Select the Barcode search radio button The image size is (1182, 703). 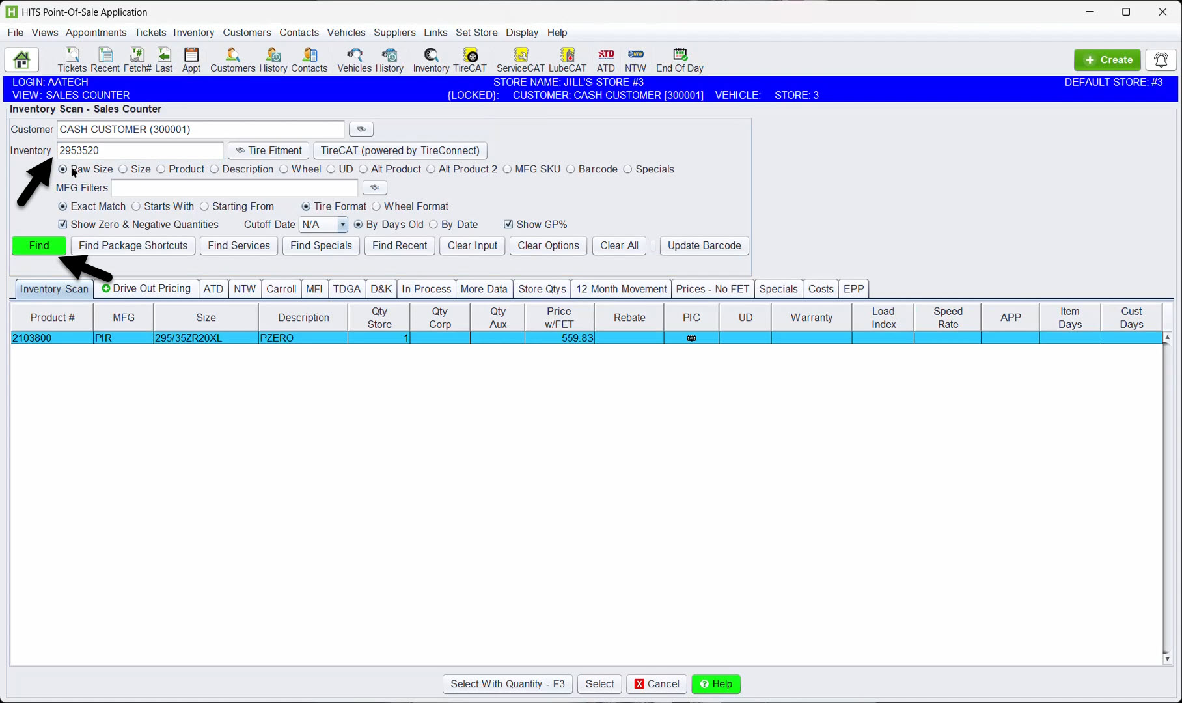tap(571, 169)
